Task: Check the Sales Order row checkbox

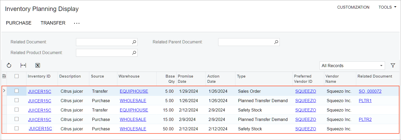Action: pos(17,91)
